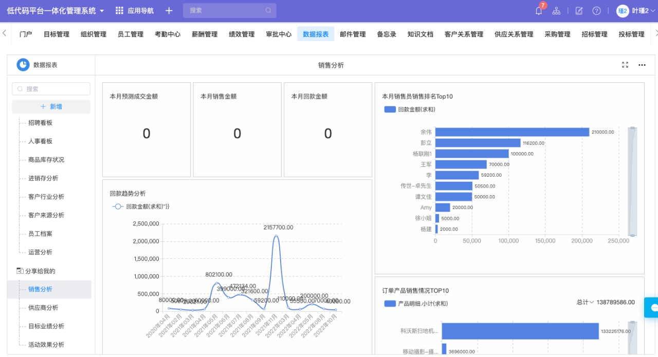Click the organization structure icon in header
This screenshot has height=357, width=658.
(556, 11)
